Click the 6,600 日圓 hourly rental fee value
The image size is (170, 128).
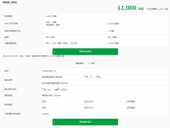point(52,16)
